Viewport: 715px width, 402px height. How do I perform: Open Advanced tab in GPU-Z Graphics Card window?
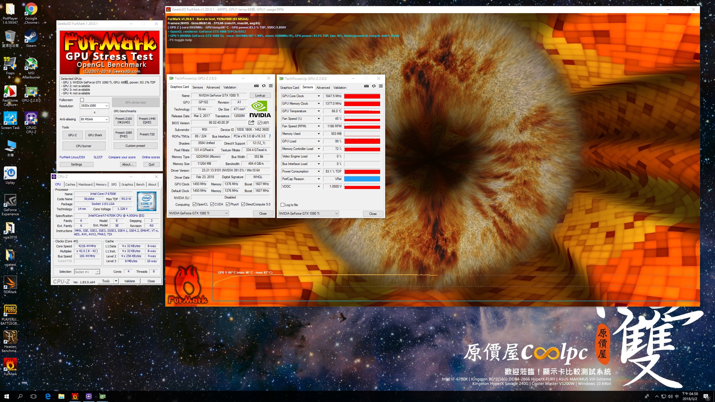(213, 87)
